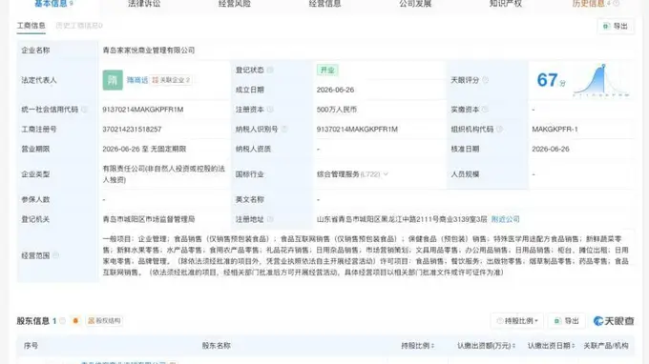Click the 天眼查 logo
The height and width of the screenshot is (364, 649).
(x=614, y=321)
